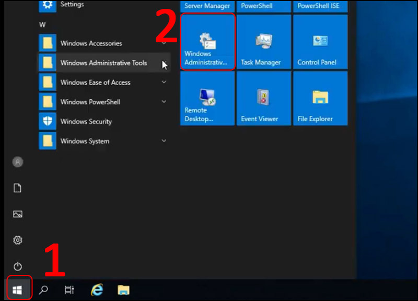This screenshot has height=301, width=418.
Task: Open the Windows Administrative Tools tile
Action: [207, 42]
